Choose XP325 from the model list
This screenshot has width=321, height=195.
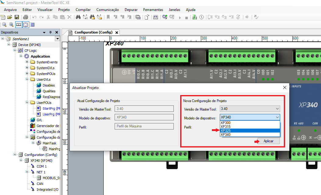pyautogui.click(x=250, y=130)
